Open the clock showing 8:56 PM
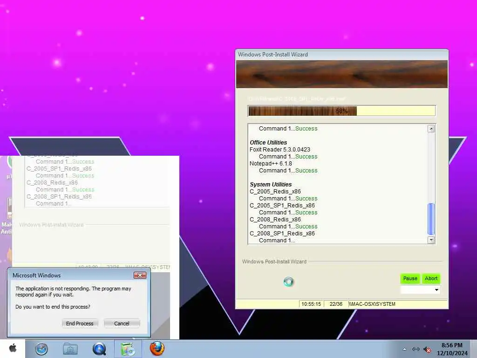Screen dimensions: 477x358 pos(452,349)
